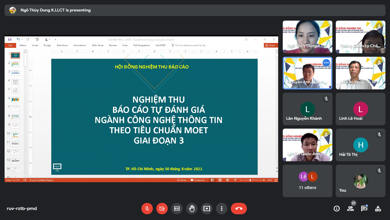This screenshot has height=220, width=390.
Task: Expand the 11 others participant tile
Action: pos(307,181)
